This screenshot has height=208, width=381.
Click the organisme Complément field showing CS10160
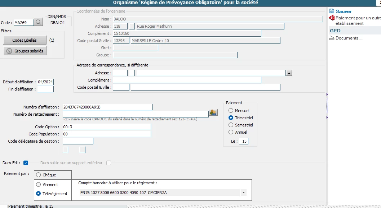pyautogui.click(x=187, y=33)
